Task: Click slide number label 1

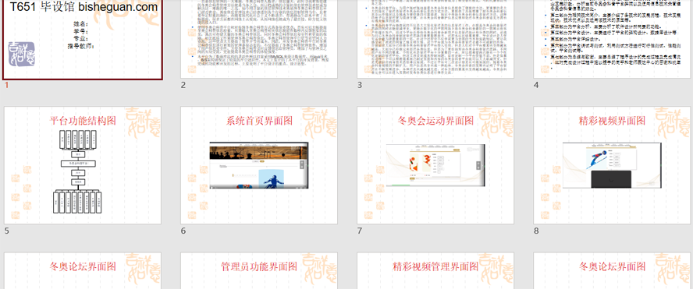Action: click(6, 85)
